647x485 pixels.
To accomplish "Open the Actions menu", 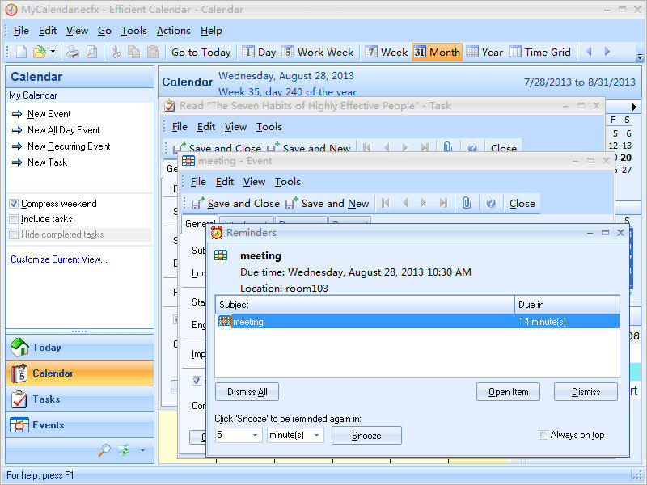I will click(x=173, y=31).
